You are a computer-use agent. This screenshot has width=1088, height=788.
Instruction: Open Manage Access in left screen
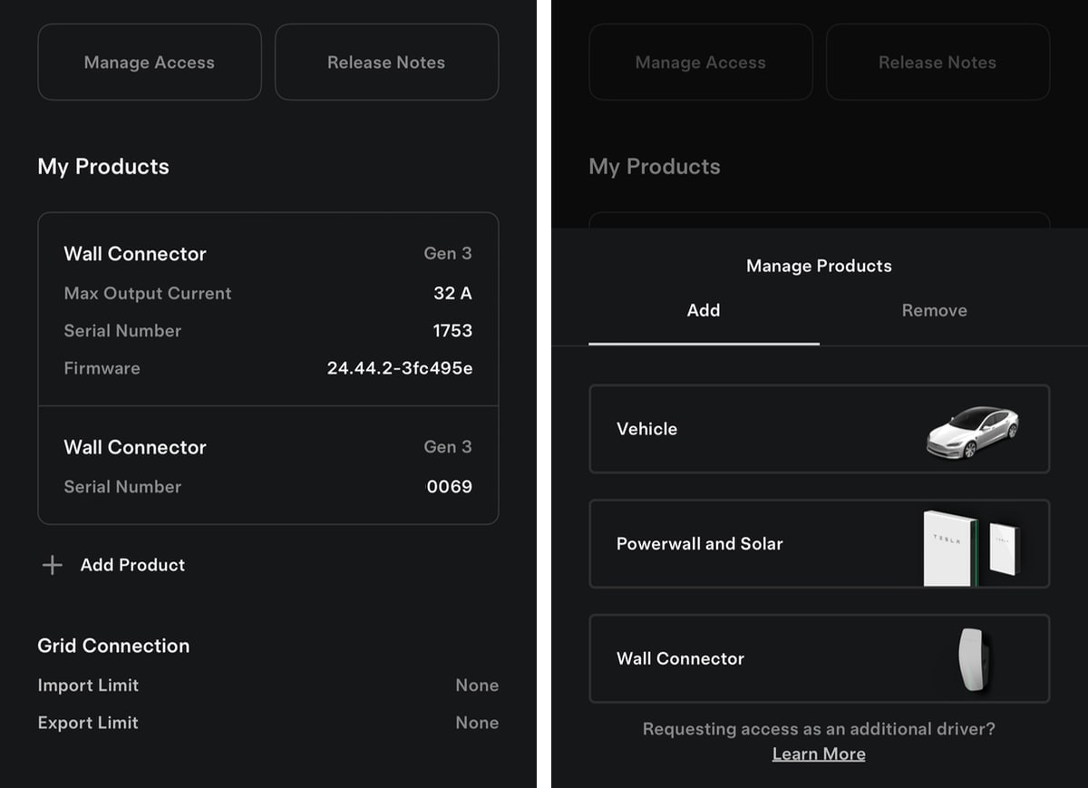150,62
